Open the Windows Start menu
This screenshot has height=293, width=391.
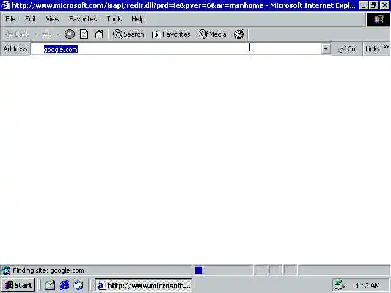pyautogui.click(x=18, y=285)
